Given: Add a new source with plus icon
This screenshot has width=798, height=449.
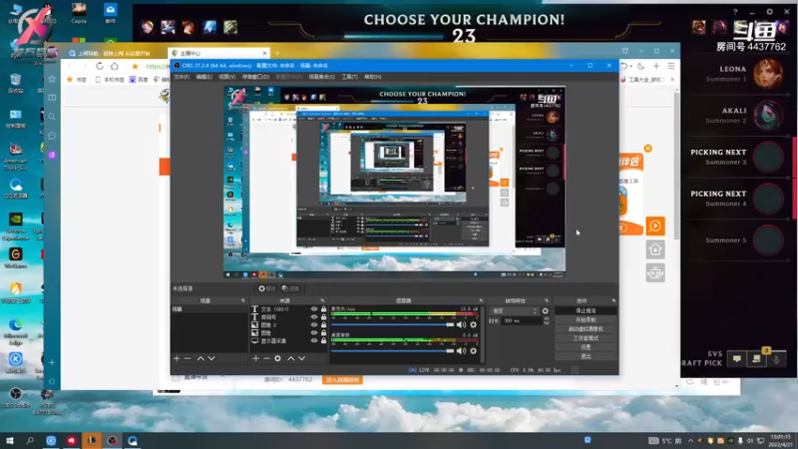Looking at the screenshot, I should (256, 358).
